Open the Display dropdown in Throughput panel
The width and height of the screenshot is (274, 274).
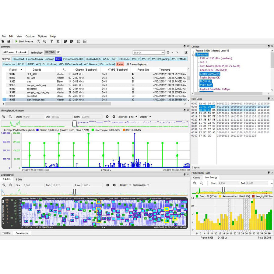[x=146, y=116]
